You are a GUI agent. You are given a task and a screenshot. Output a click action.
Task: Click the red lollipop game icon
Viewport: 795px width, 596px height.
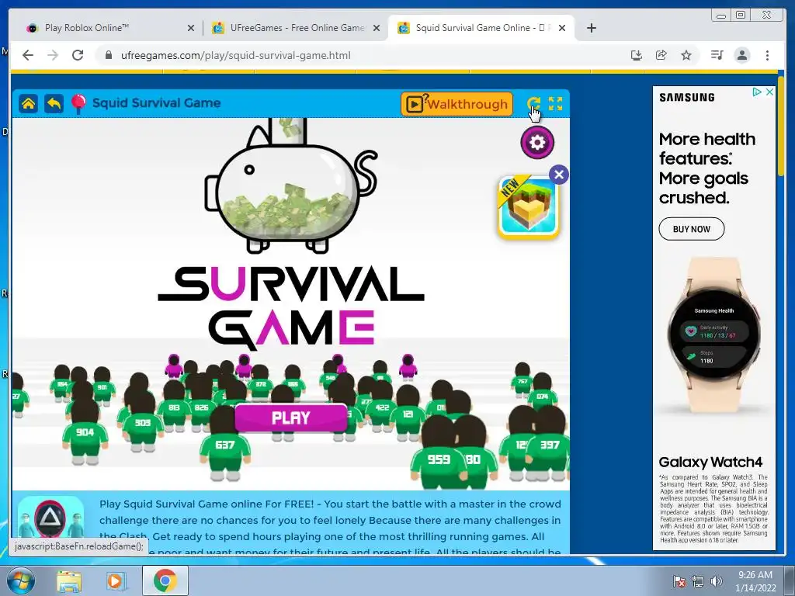(78, 104)
